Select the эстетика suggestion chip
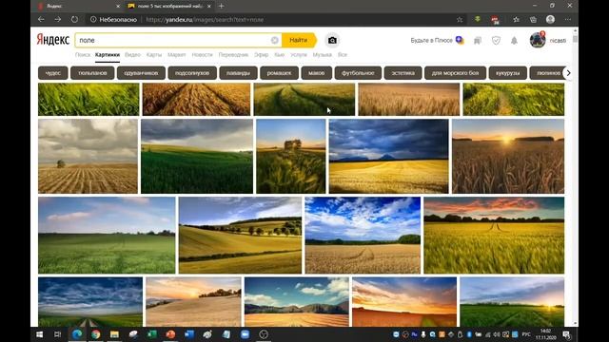This screenshot has height=342, width=609. coord(403,73)
